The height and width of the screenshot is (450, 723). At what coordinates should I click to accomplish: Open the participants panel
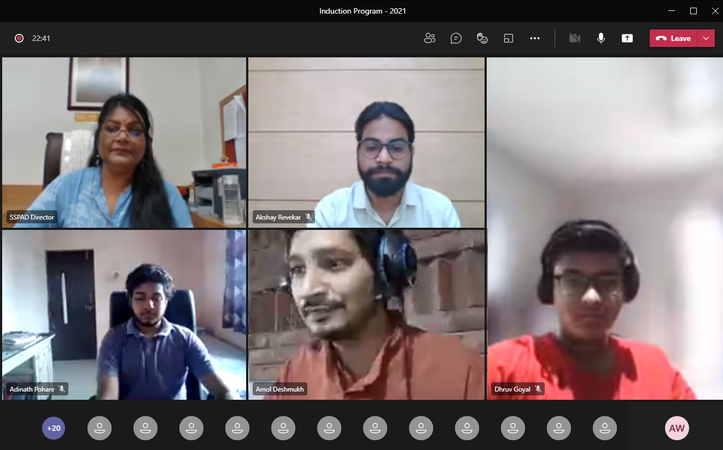click(x=429, y=38)
